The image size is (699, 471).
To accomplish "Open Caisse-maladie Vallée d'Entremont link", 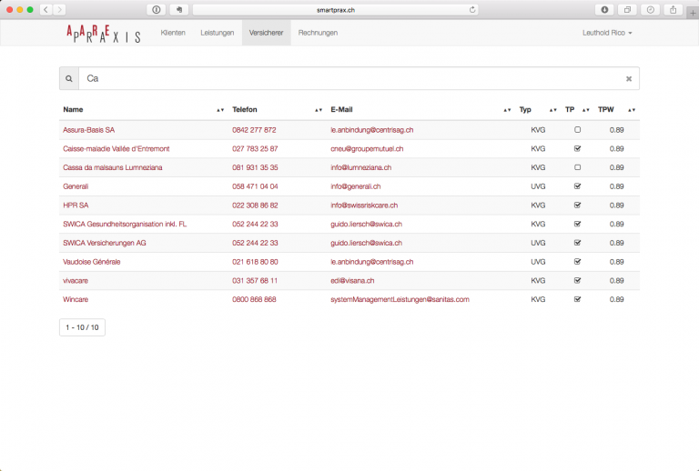I will [x=116, y=149].
